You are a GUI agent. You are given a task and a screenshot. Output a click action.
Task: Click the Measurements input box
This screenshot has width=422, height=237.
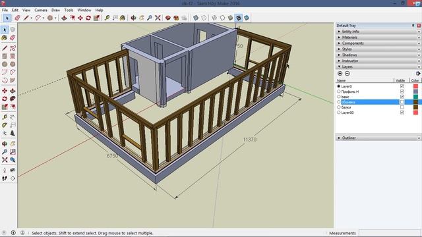(x=390, y=233)
